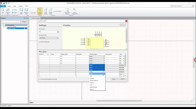Screen dimensions: 196x109
Task: Open the Move components dropdown
Action: click(15, 10)
